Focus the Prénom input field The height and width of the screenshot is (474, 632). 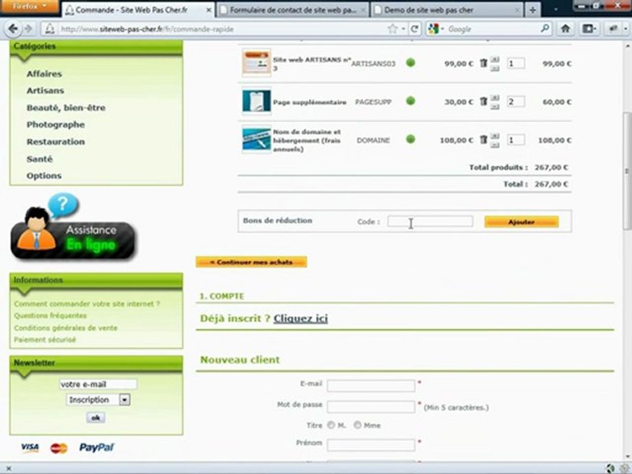(371, 444)
